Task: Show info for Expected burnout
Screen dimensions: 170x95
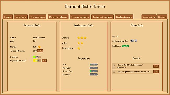Action: coord(44,60)
